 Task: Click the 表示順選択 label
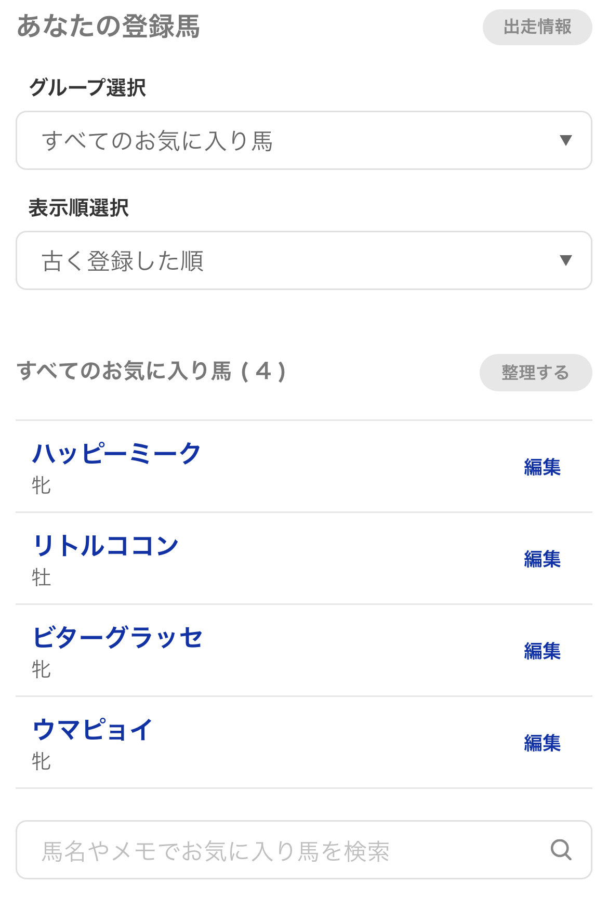[x=78, y=208]
